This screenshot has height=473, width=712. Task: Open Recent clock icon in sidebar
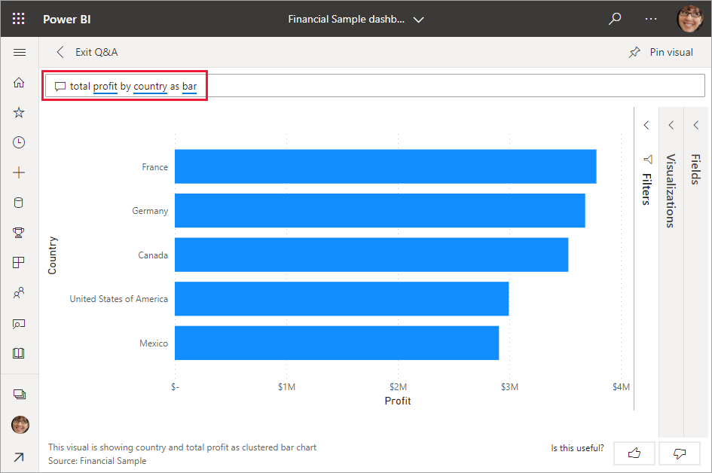(x=20, y=142)
